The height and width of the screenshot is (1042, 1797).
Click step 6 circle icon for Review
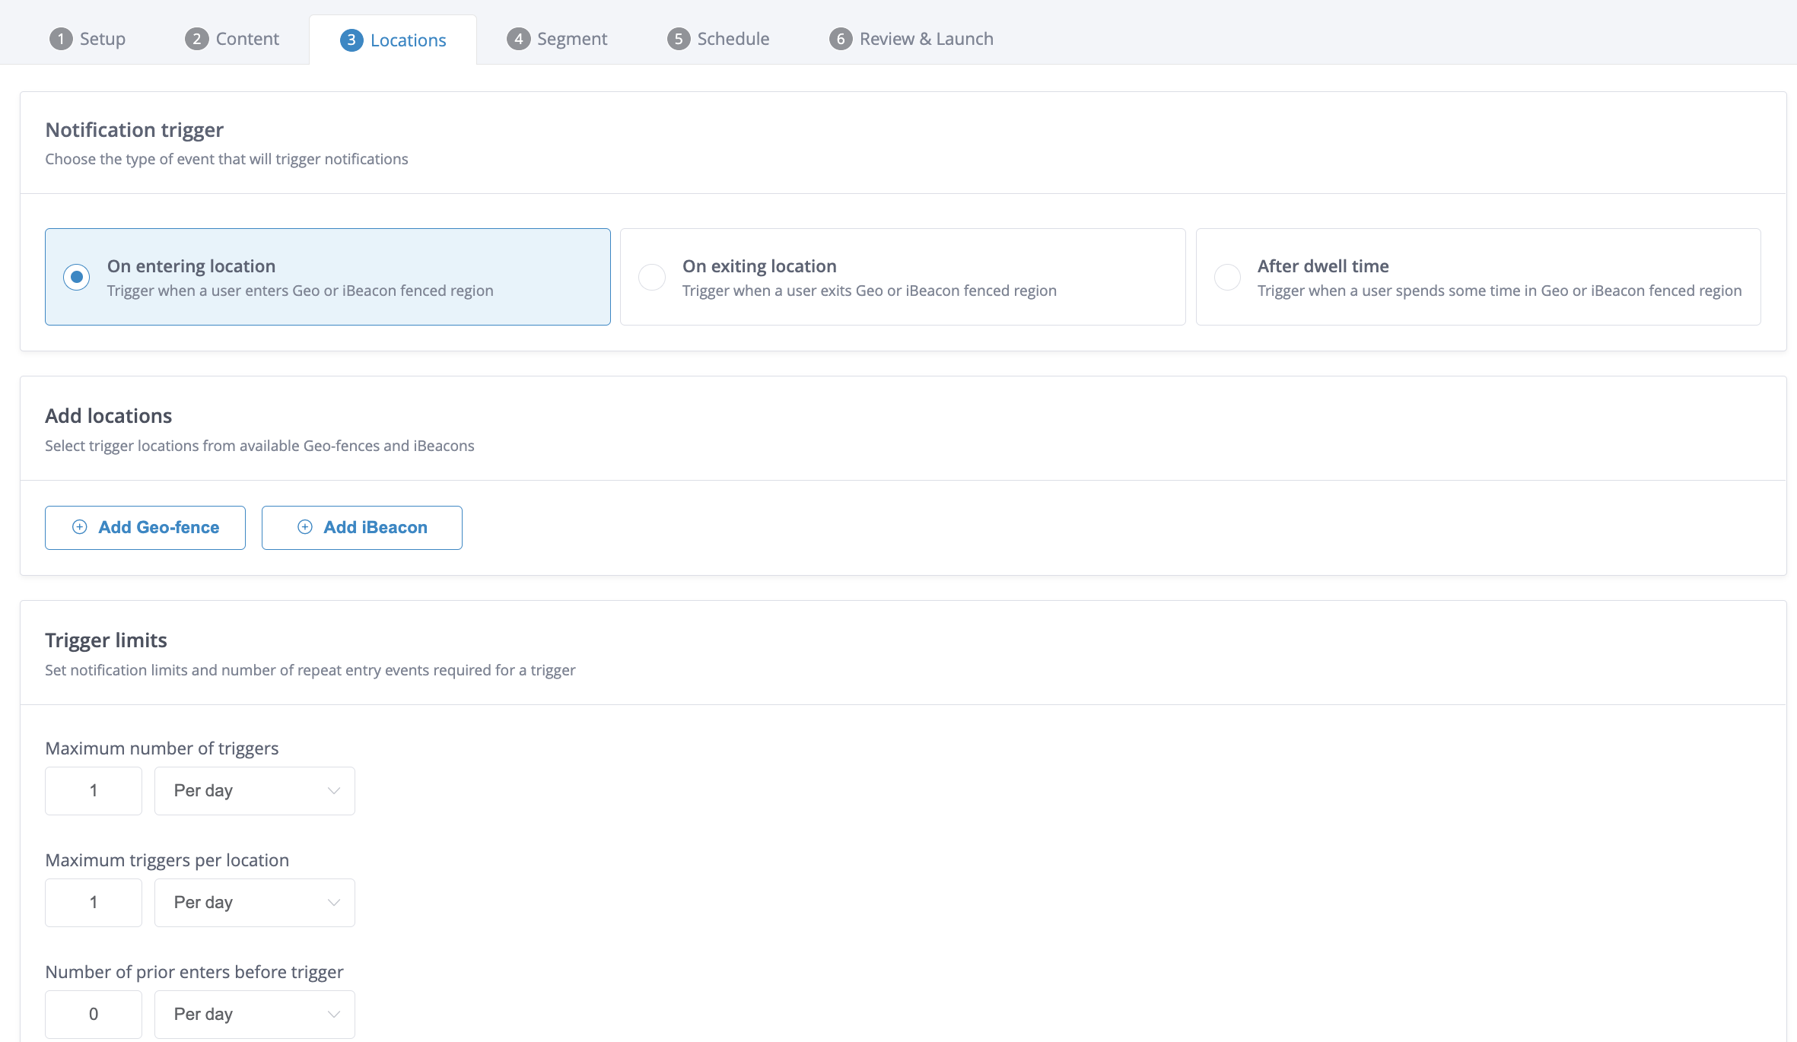point(840,39)
